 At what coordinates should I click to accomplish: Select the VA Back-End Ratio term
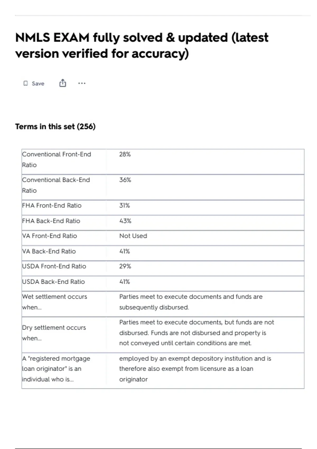[x=49, y=251]
